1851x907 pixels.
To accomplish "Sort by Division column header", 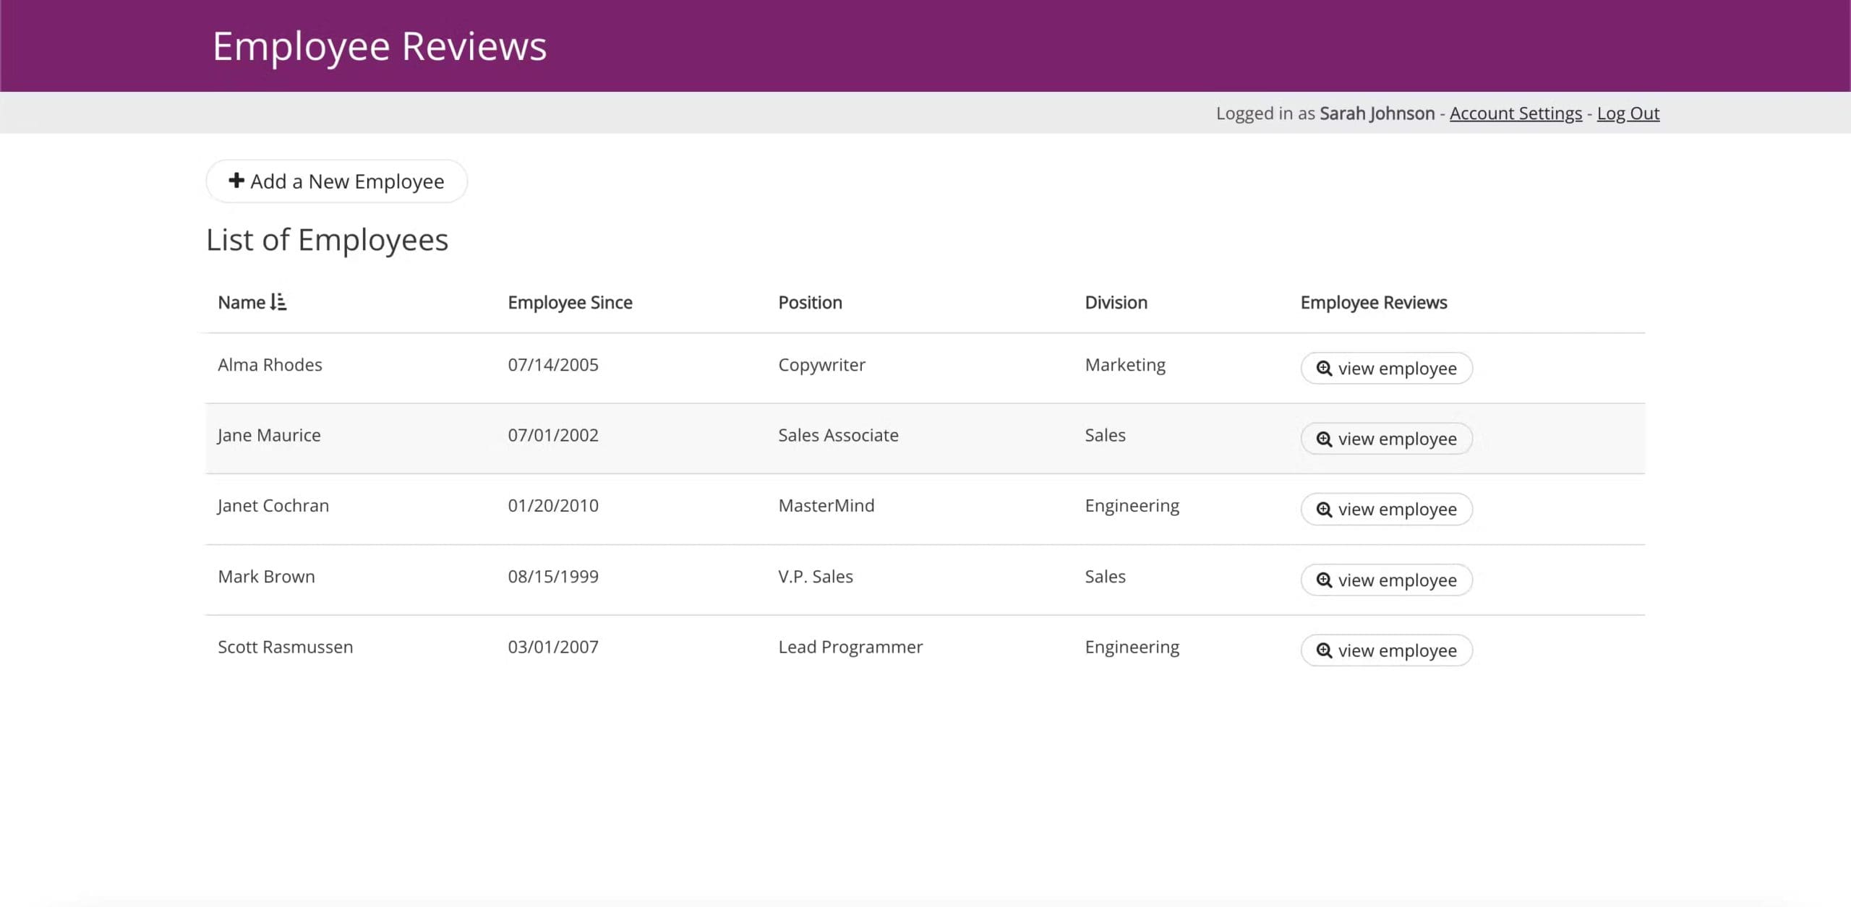I will [x=1115, y=303].
